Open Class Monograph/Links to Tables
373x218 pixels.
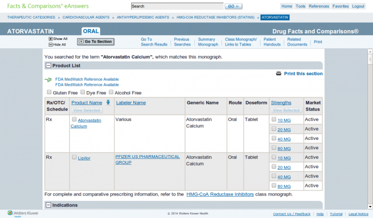tap(241, 42)
